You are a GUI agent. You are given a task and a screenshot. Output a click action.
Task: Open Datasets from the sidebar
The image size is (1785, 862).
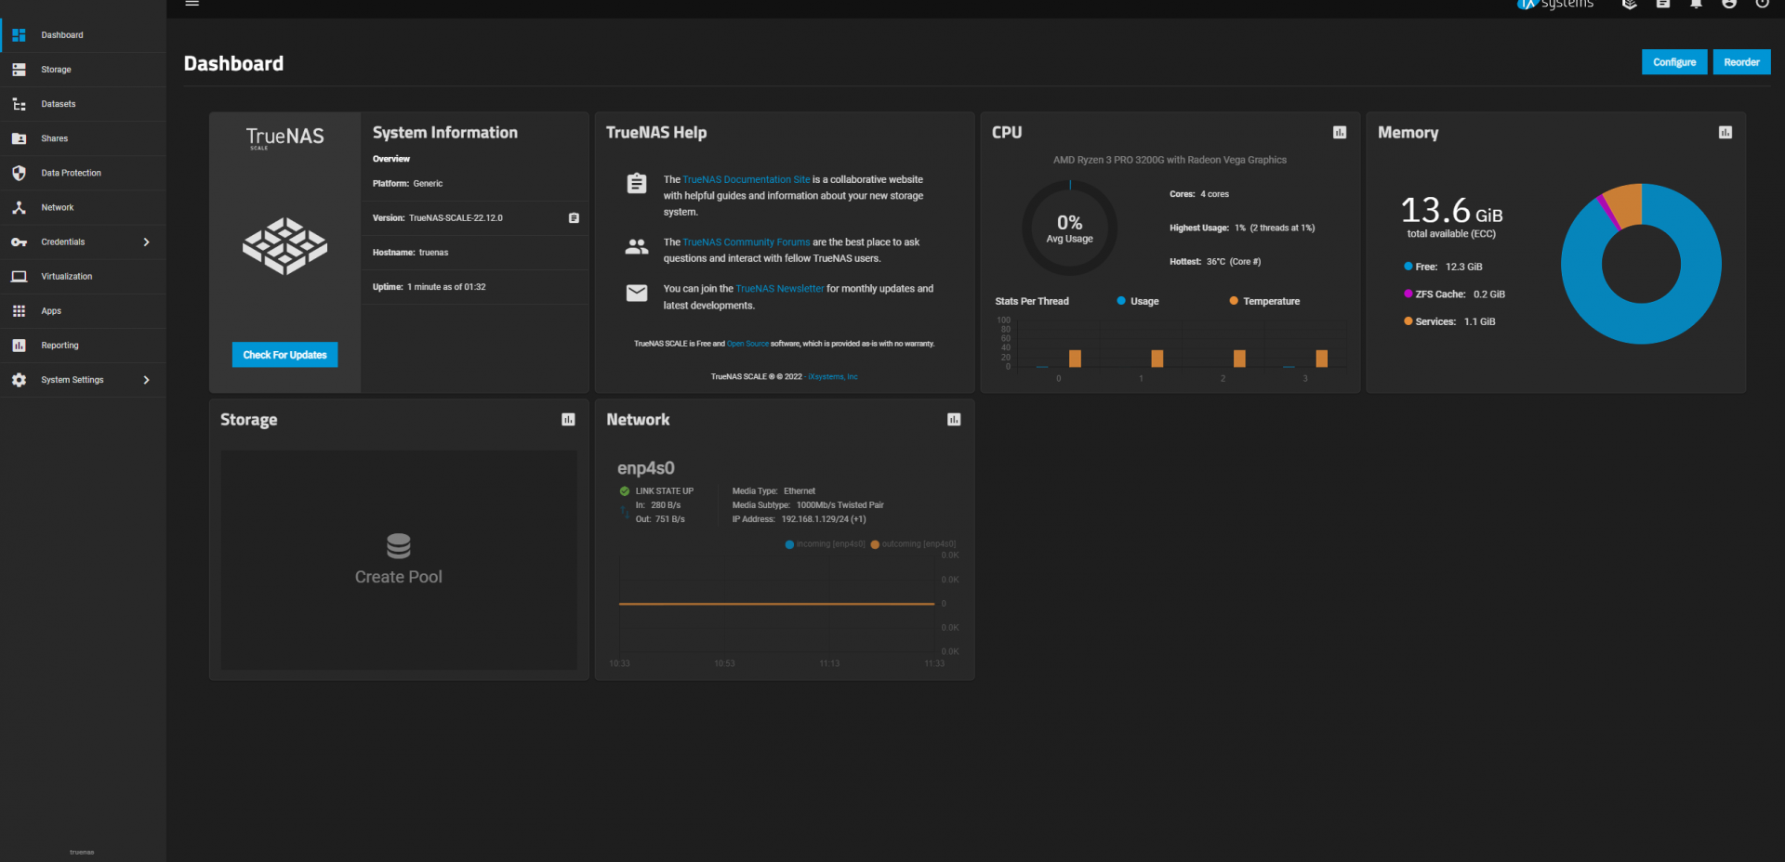tap(59, 104)
